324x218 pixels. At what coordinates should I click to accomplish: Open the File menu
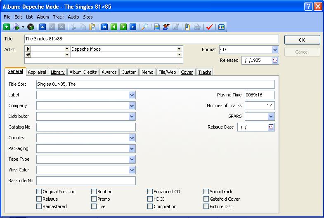click(7, 17)
